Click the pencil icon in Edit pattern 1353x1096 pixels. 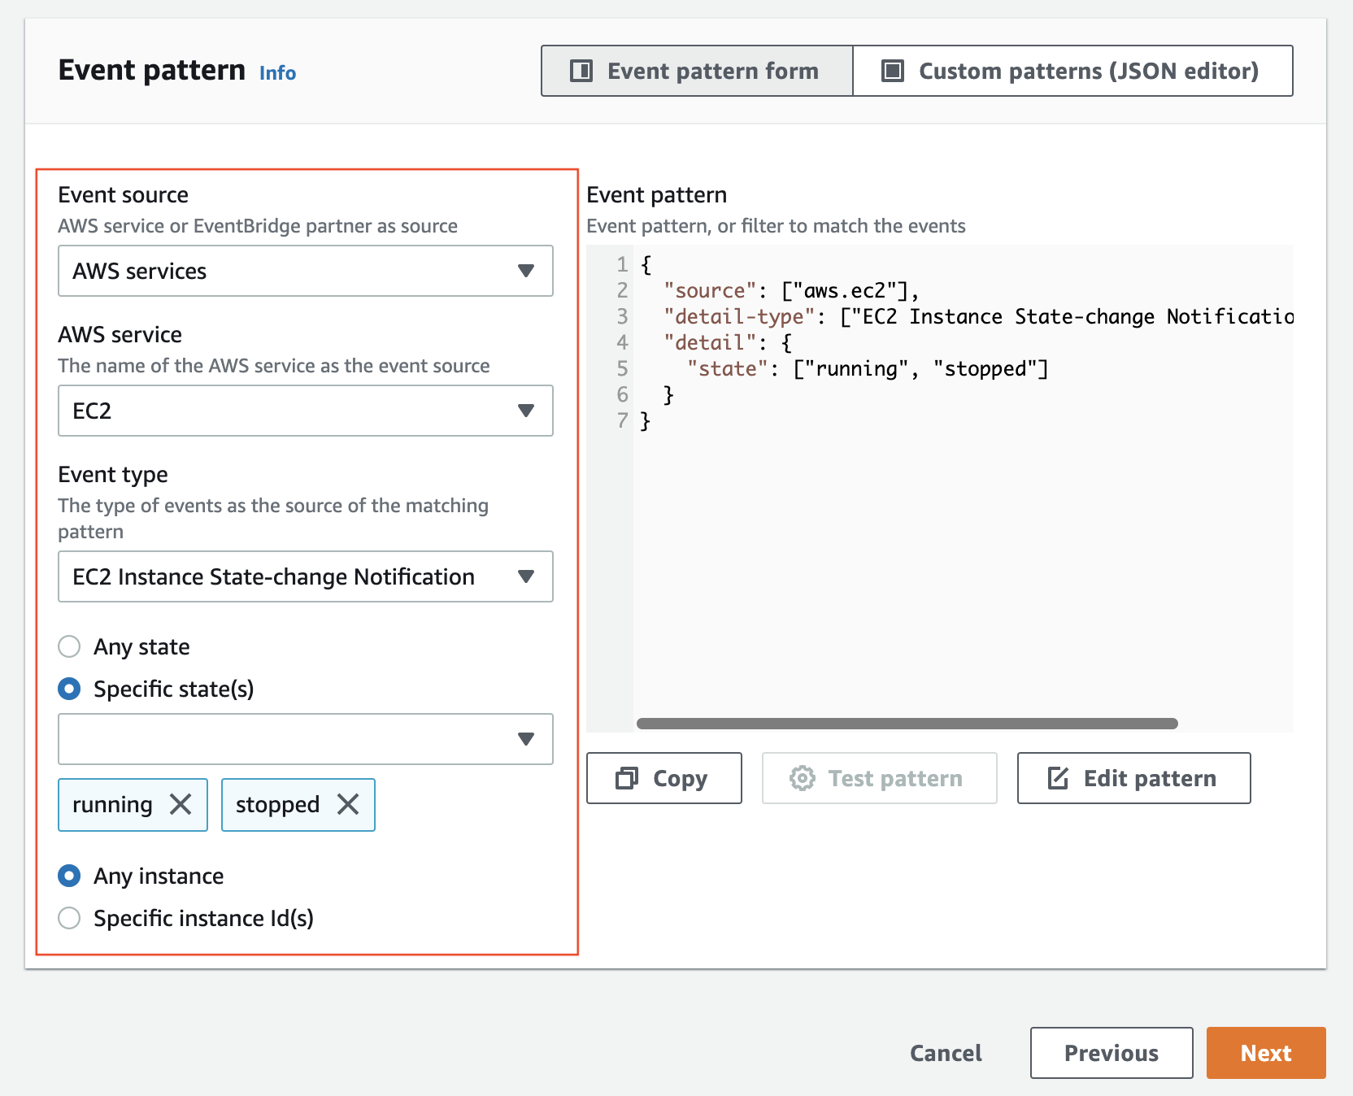click(1058, 778)
